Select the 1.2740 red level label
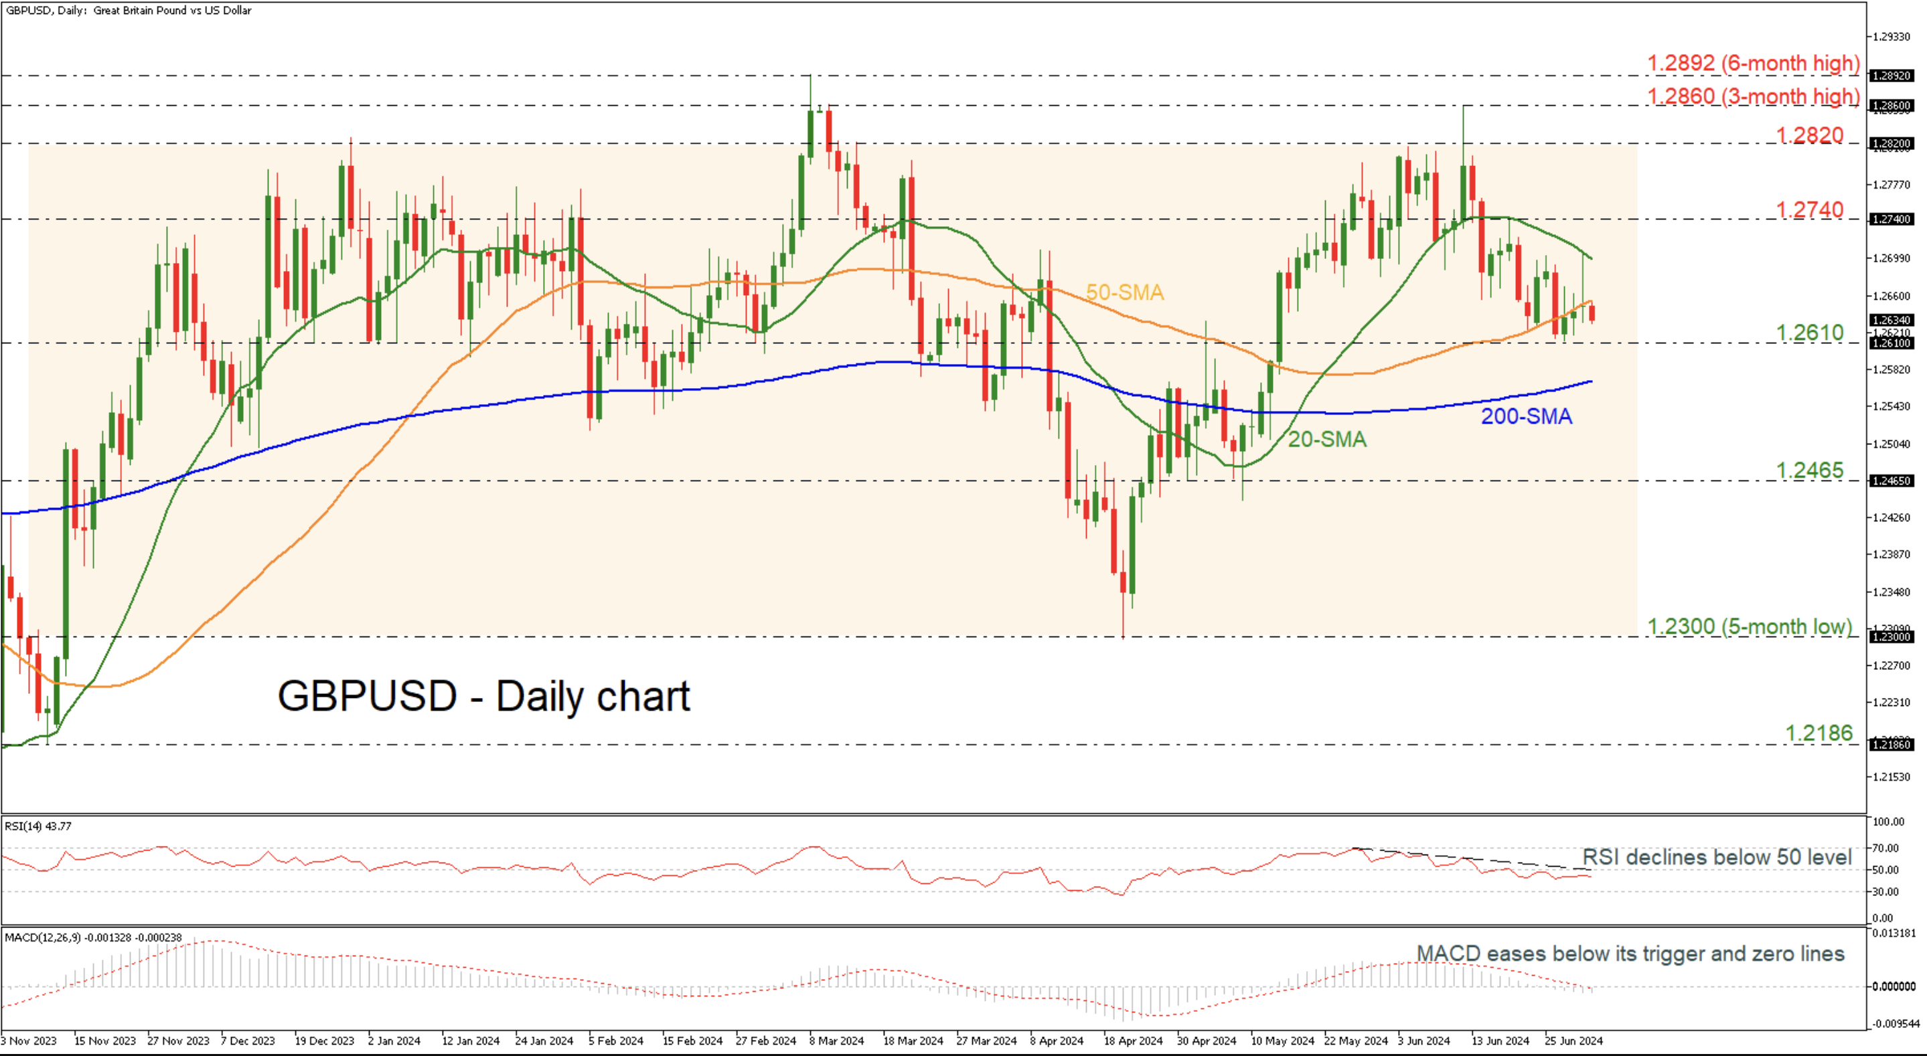The width and height of the screenshot is (1927, 1056). click(1808, 210)
